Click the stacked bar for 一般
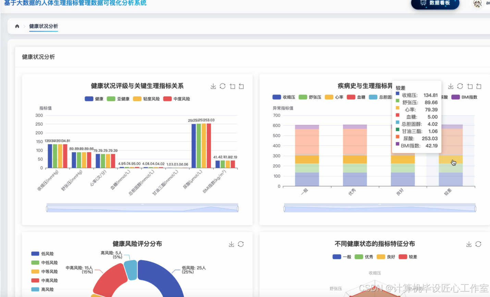This screenshot has height=297, width=490. tap(307, 156)
